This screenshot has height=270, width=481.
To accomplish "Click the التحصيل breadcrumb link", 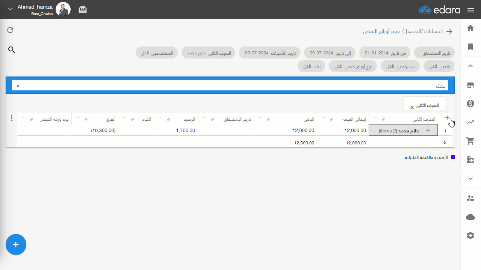I will click(411, 31).
